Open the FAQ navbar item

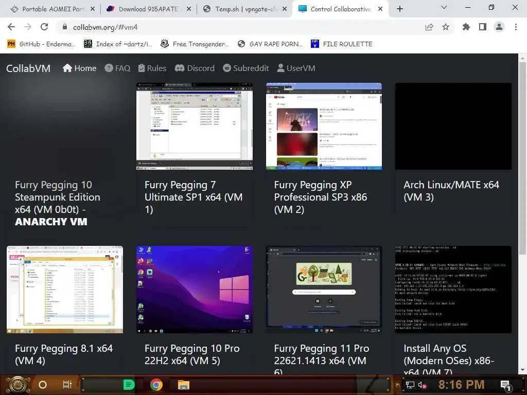(117, 68)
